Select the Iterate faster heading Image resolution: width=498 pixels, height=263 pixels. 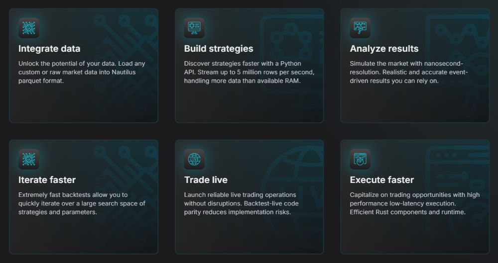pos(47,180)
